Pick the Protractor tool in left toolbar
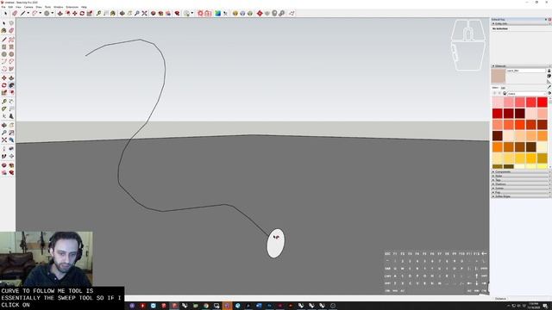The height and width of the screenshot is (310, 552). click(3, 109)
